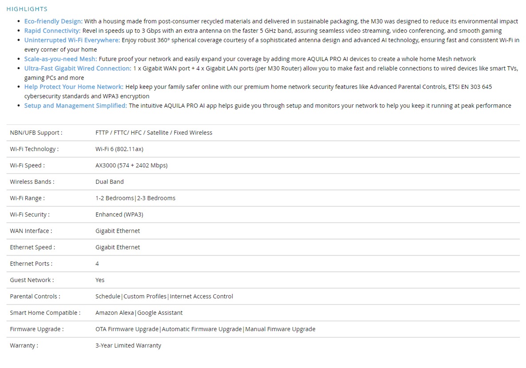
Task: Select the Parental Controls schedule value
Action: 108,296
